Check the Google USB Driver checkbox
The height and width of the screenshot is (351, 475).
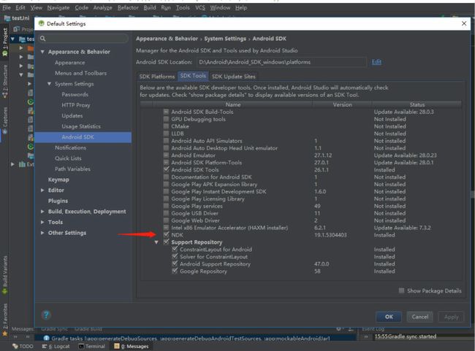166,213
